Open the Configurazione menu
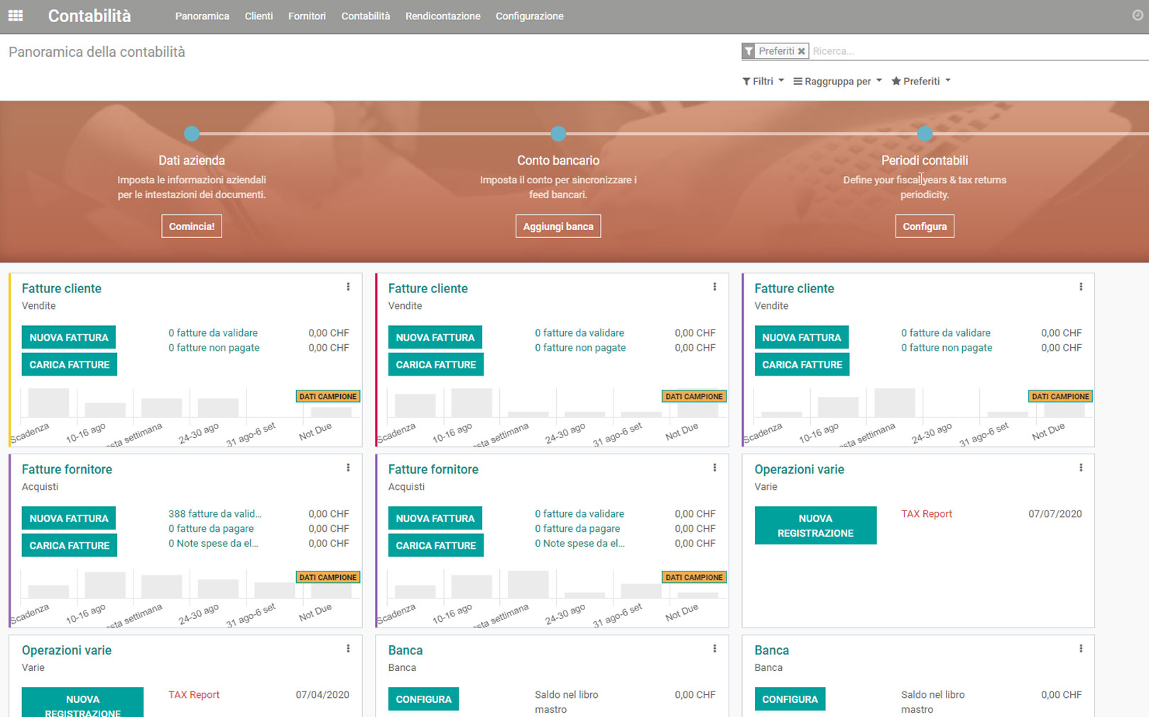Screen dimensions: 1149x717 [530, 16]
